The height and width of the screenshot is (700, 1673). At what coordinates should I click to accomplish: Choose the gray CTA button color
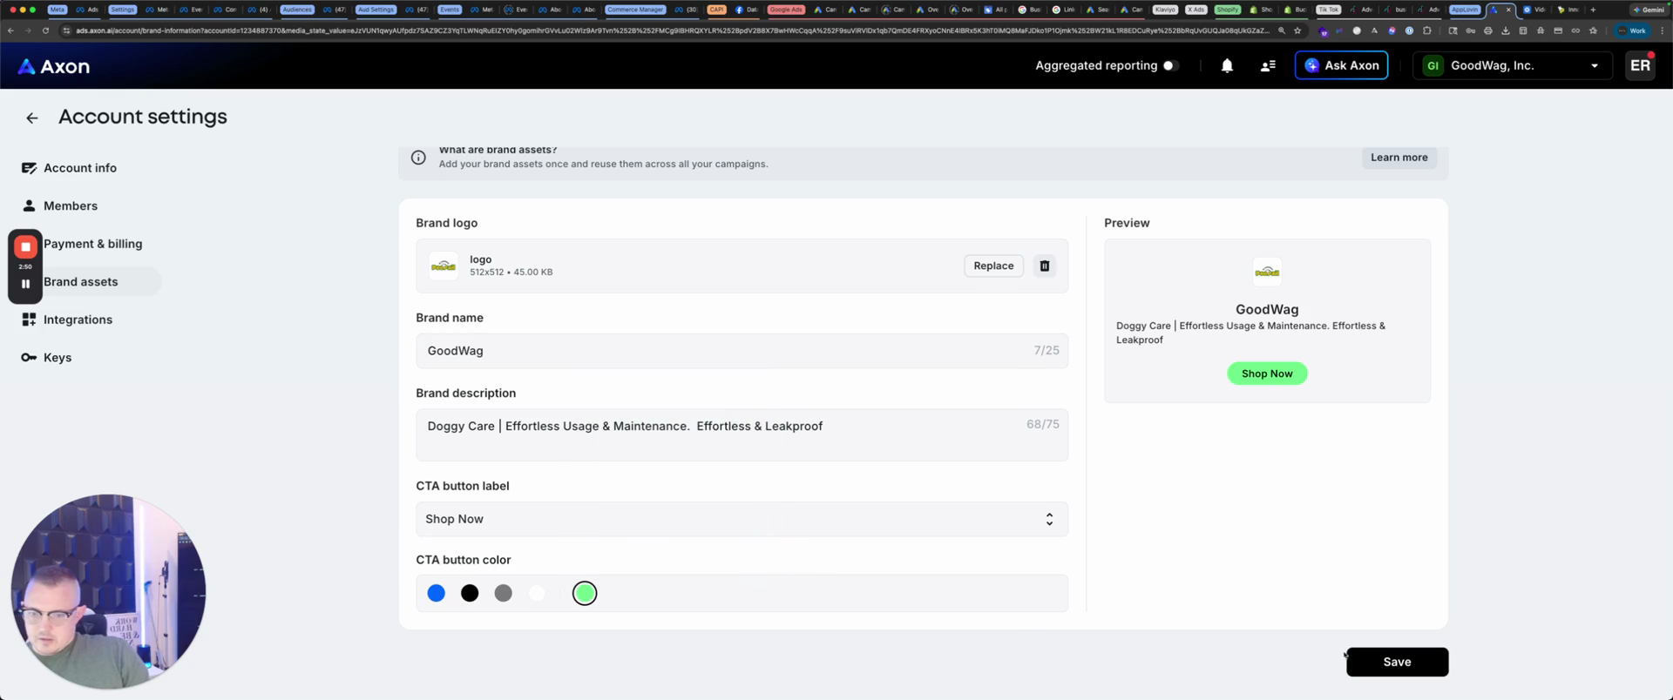click(x=503, y=594)
